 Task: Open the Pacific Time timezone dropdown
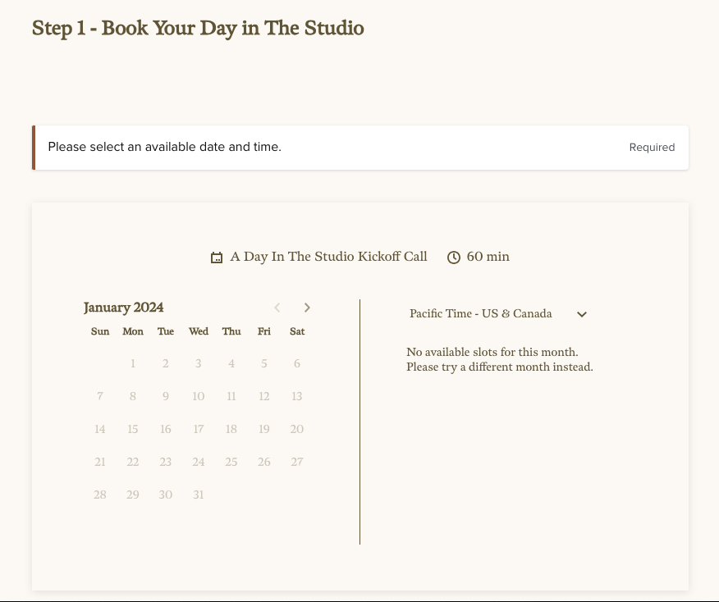tap(498, 314)
